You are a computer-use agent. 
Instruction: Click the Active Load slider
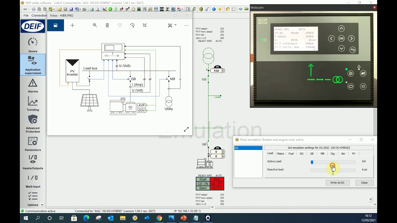coord(333,162)
